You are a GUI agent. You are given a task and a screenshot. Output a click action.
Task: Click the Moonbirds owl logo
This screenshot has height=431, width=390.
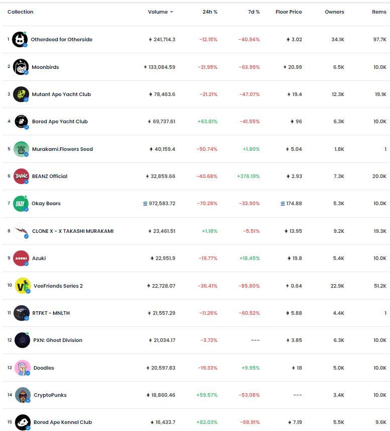[x=21, y=67]
